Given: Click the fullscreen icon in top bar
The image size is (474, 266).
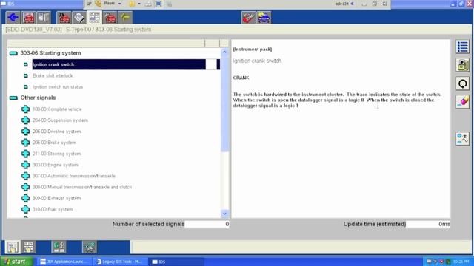Looking at the screenshot, I should pos(158,4).
